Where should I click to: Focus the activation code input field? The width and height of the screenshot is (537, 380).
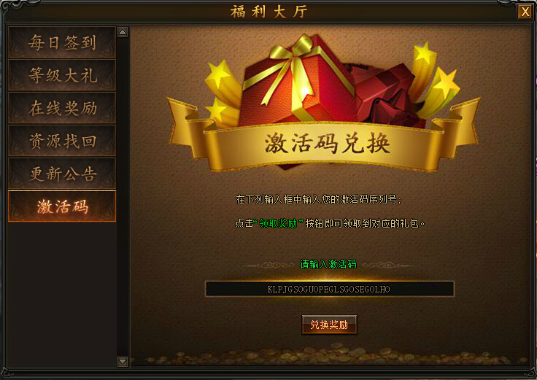(330, 289)
